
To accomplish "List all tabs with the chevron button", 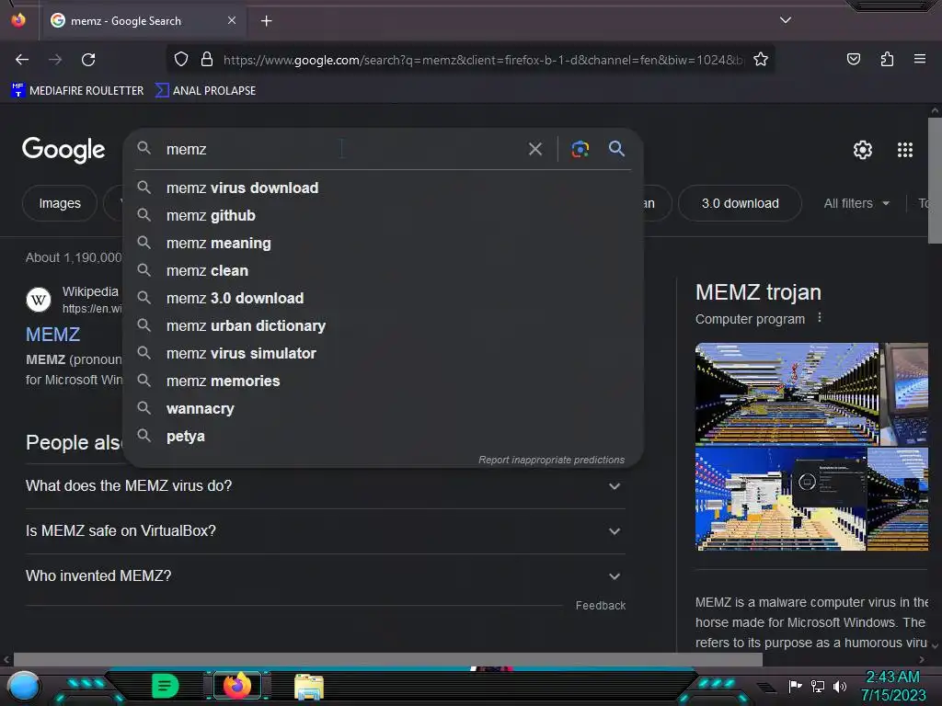I will pos(786,20).
